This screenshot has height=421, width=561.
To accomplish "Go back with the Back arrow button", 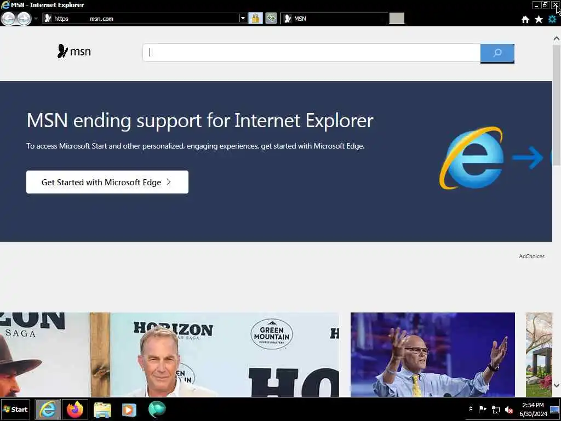I will click(8, 19).
